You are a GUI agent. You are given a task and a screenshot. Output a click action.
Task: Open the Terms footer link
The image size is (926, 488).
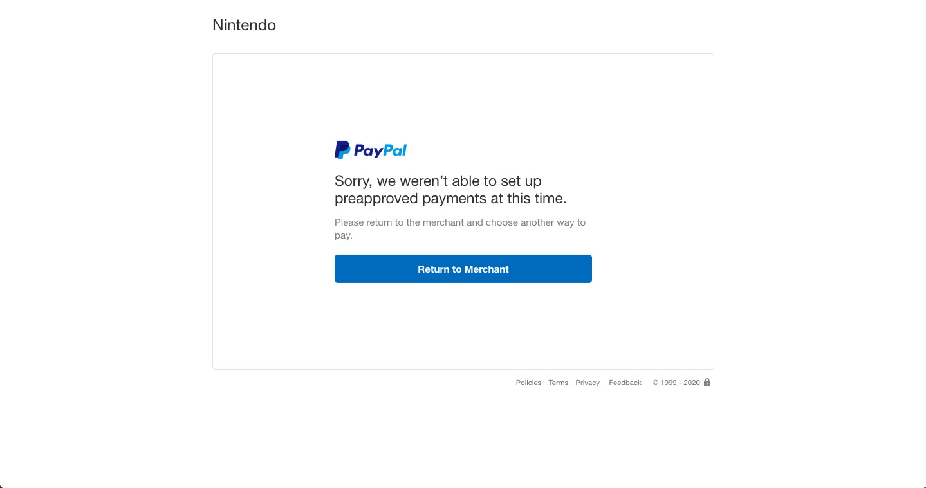(558, 383)
